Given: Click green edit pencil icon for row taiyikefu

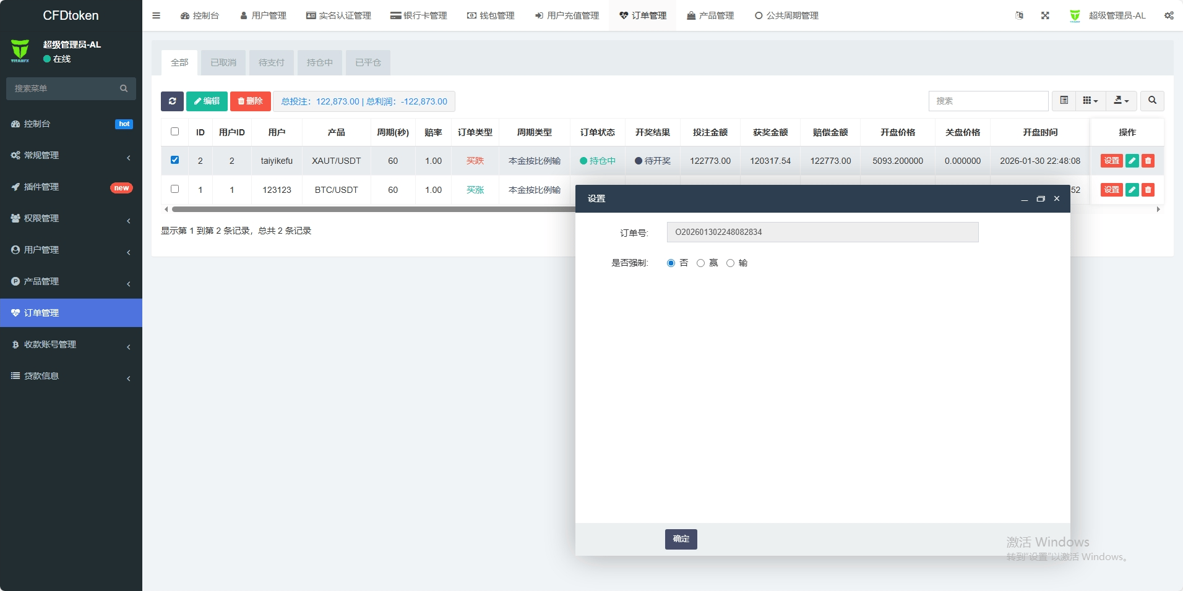Looking at the screenshot, I should tap(1132, 161).
